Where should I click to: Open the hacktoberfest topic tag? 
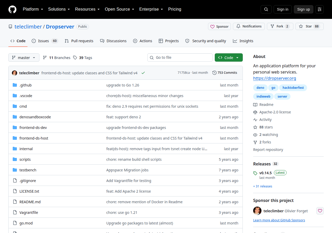click(293, 88)
